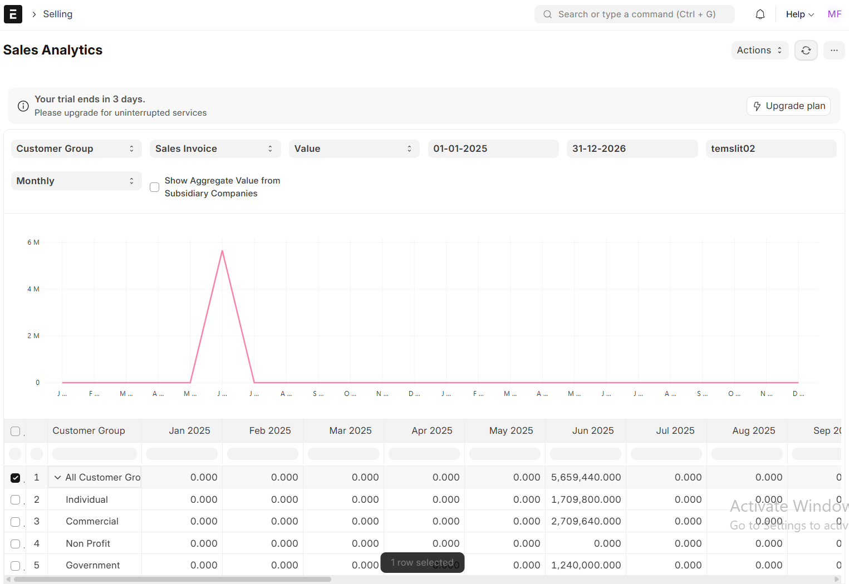Select the 5,659,440.000 total cell

586,478
